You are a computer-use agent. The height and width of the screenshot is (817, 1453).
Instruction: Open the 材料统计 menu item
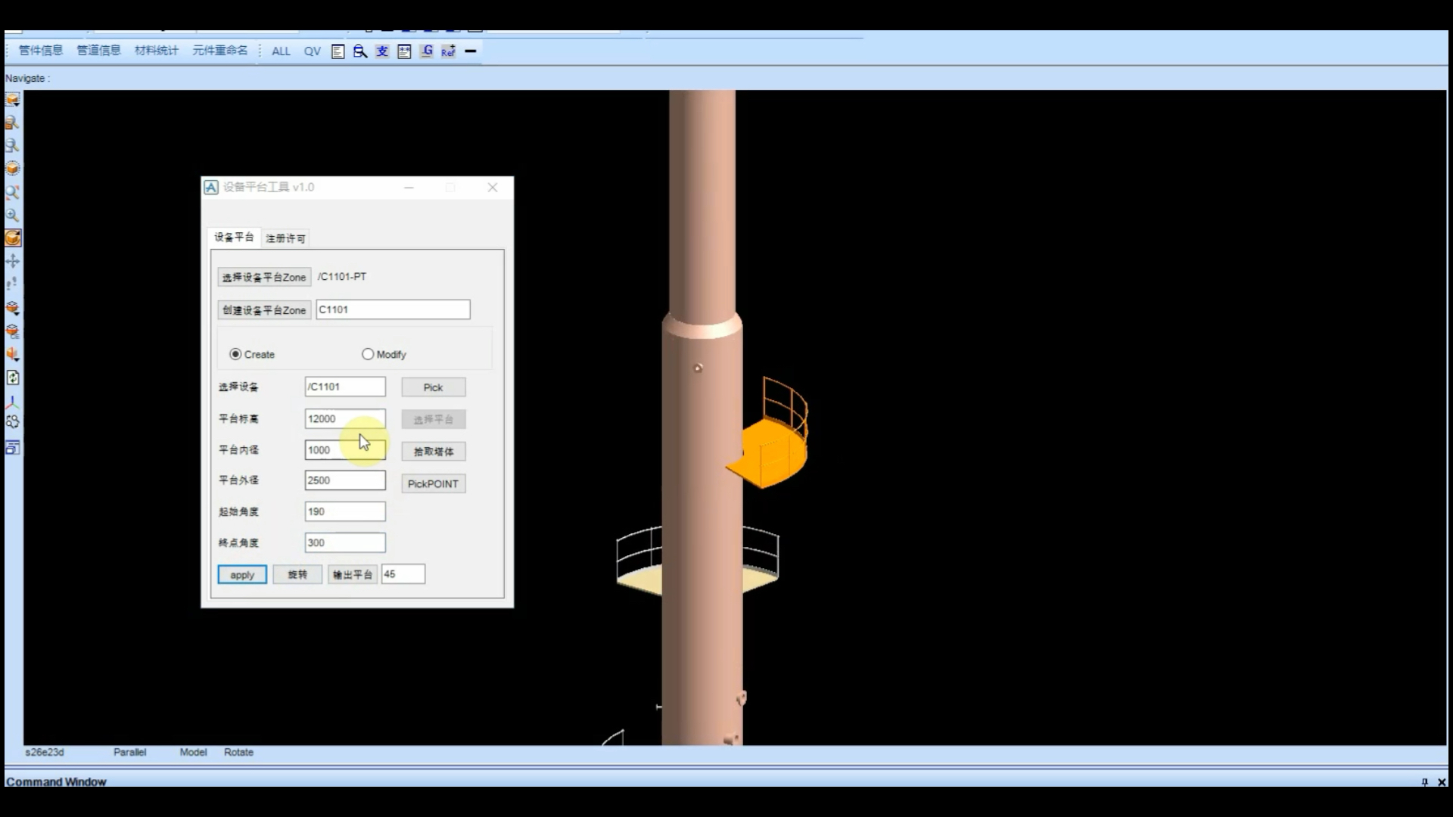156,51
